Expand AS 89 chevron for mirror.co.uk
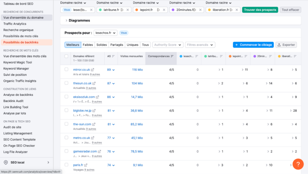The width and height of the screenshot is (308, 174). pos(114,70)
